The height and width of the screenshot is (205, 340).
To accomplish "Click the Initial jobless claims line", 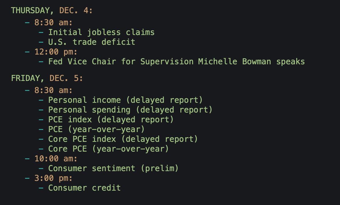I will [101, 32].
